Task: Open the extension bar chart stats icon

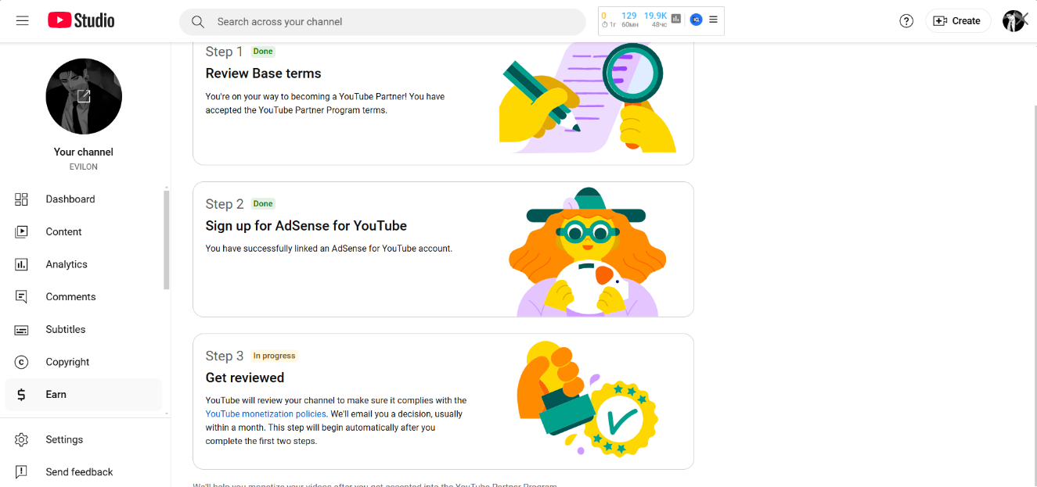Action: click(676, 20)
